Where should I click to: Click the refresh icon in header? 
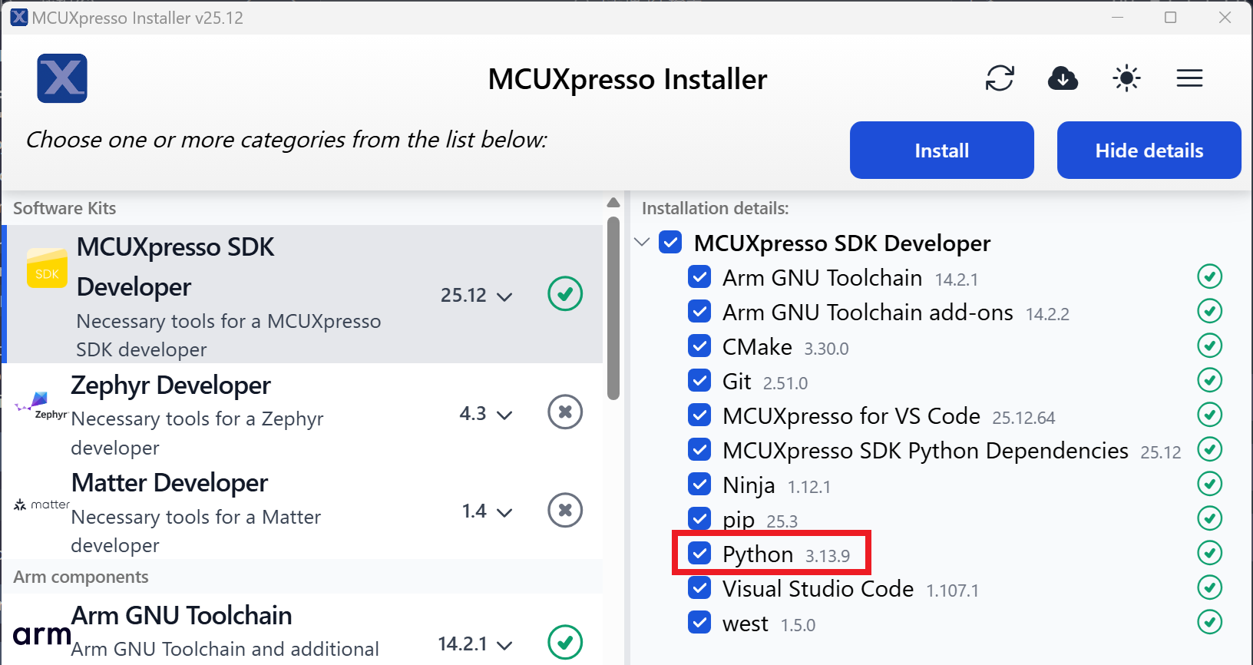(x=1000, y=78)
